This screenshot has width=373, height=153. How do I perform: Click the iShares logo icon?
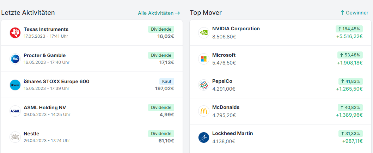[x=15, y=85]
